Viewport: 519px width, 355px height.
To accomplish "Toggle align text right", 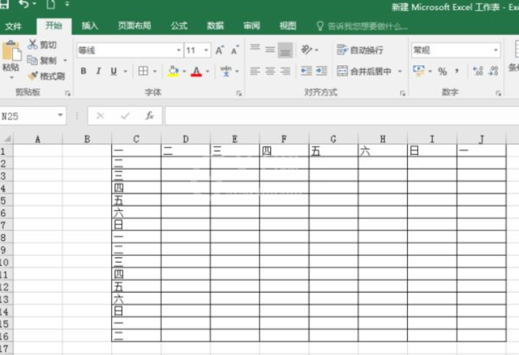I will 285,71.
